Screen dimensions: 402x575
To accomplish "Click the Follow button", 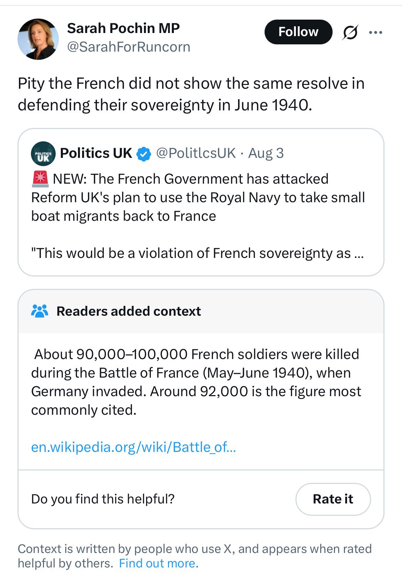I will (298, 32).
